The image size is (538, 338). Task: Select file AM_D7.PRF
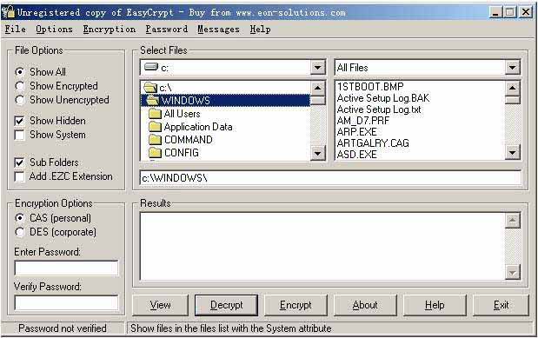(x=363, y=121)
